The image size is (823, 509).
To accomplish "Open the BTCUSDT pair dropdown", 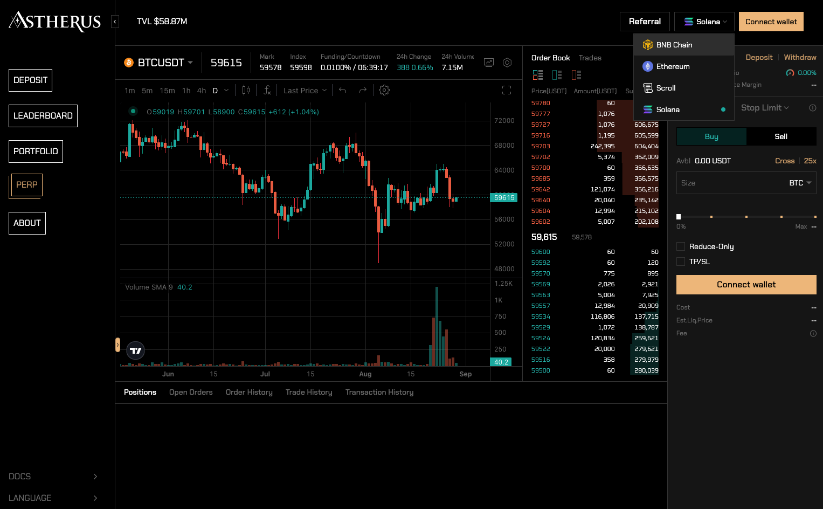I will (165, 63).
